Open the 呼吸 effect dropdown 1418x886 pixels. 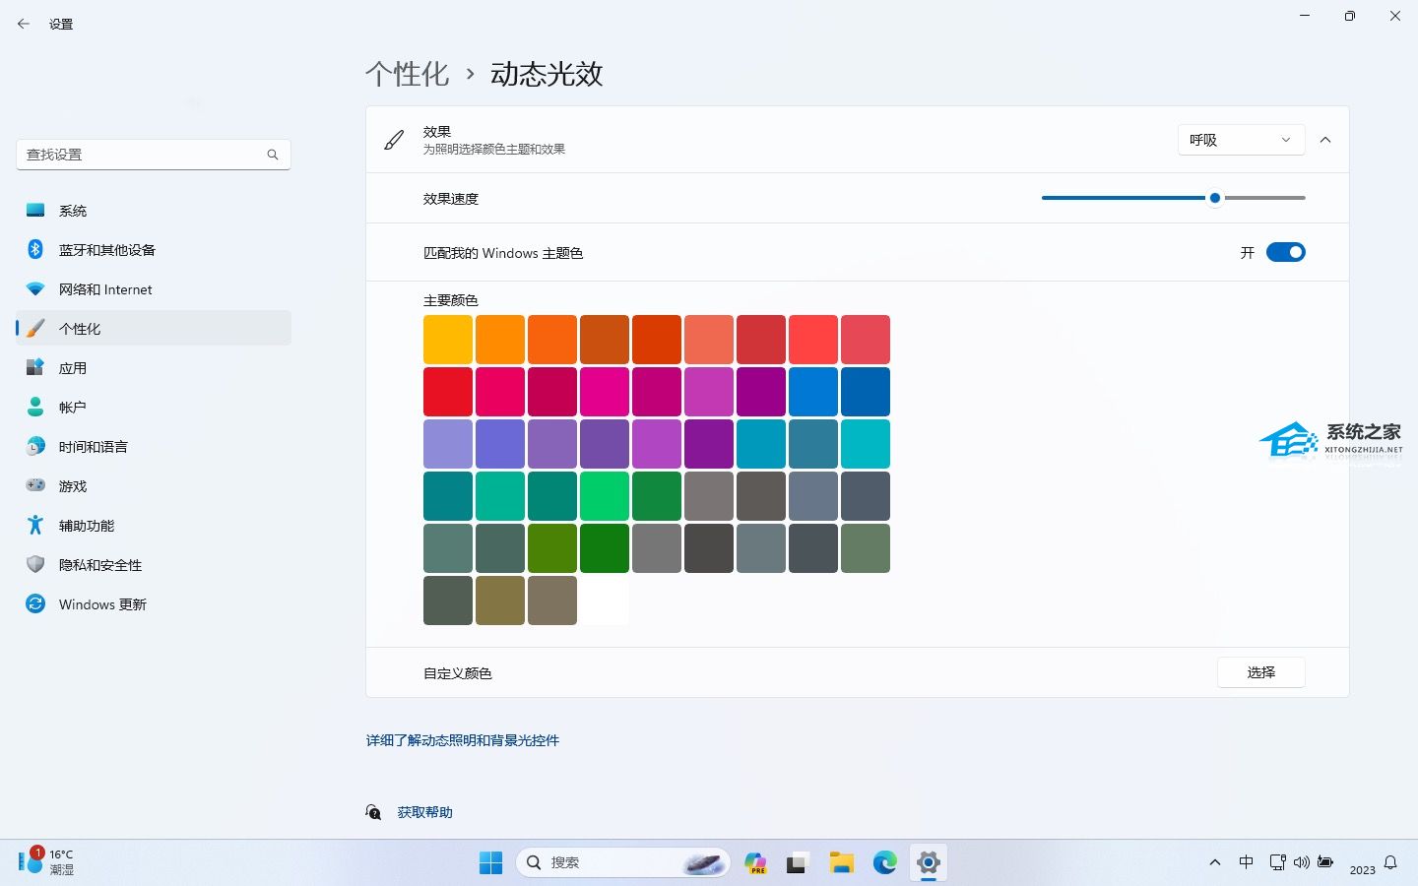[x=1240, y=139]
